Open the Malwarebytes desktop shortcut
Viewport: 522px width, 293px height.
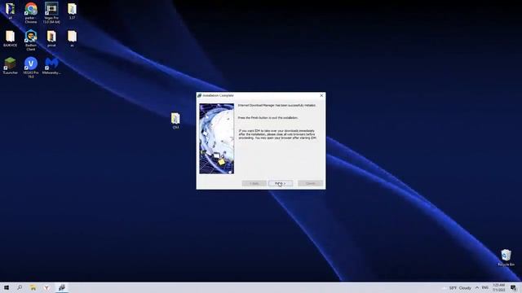pyautogui.click(x=51, y=65)
